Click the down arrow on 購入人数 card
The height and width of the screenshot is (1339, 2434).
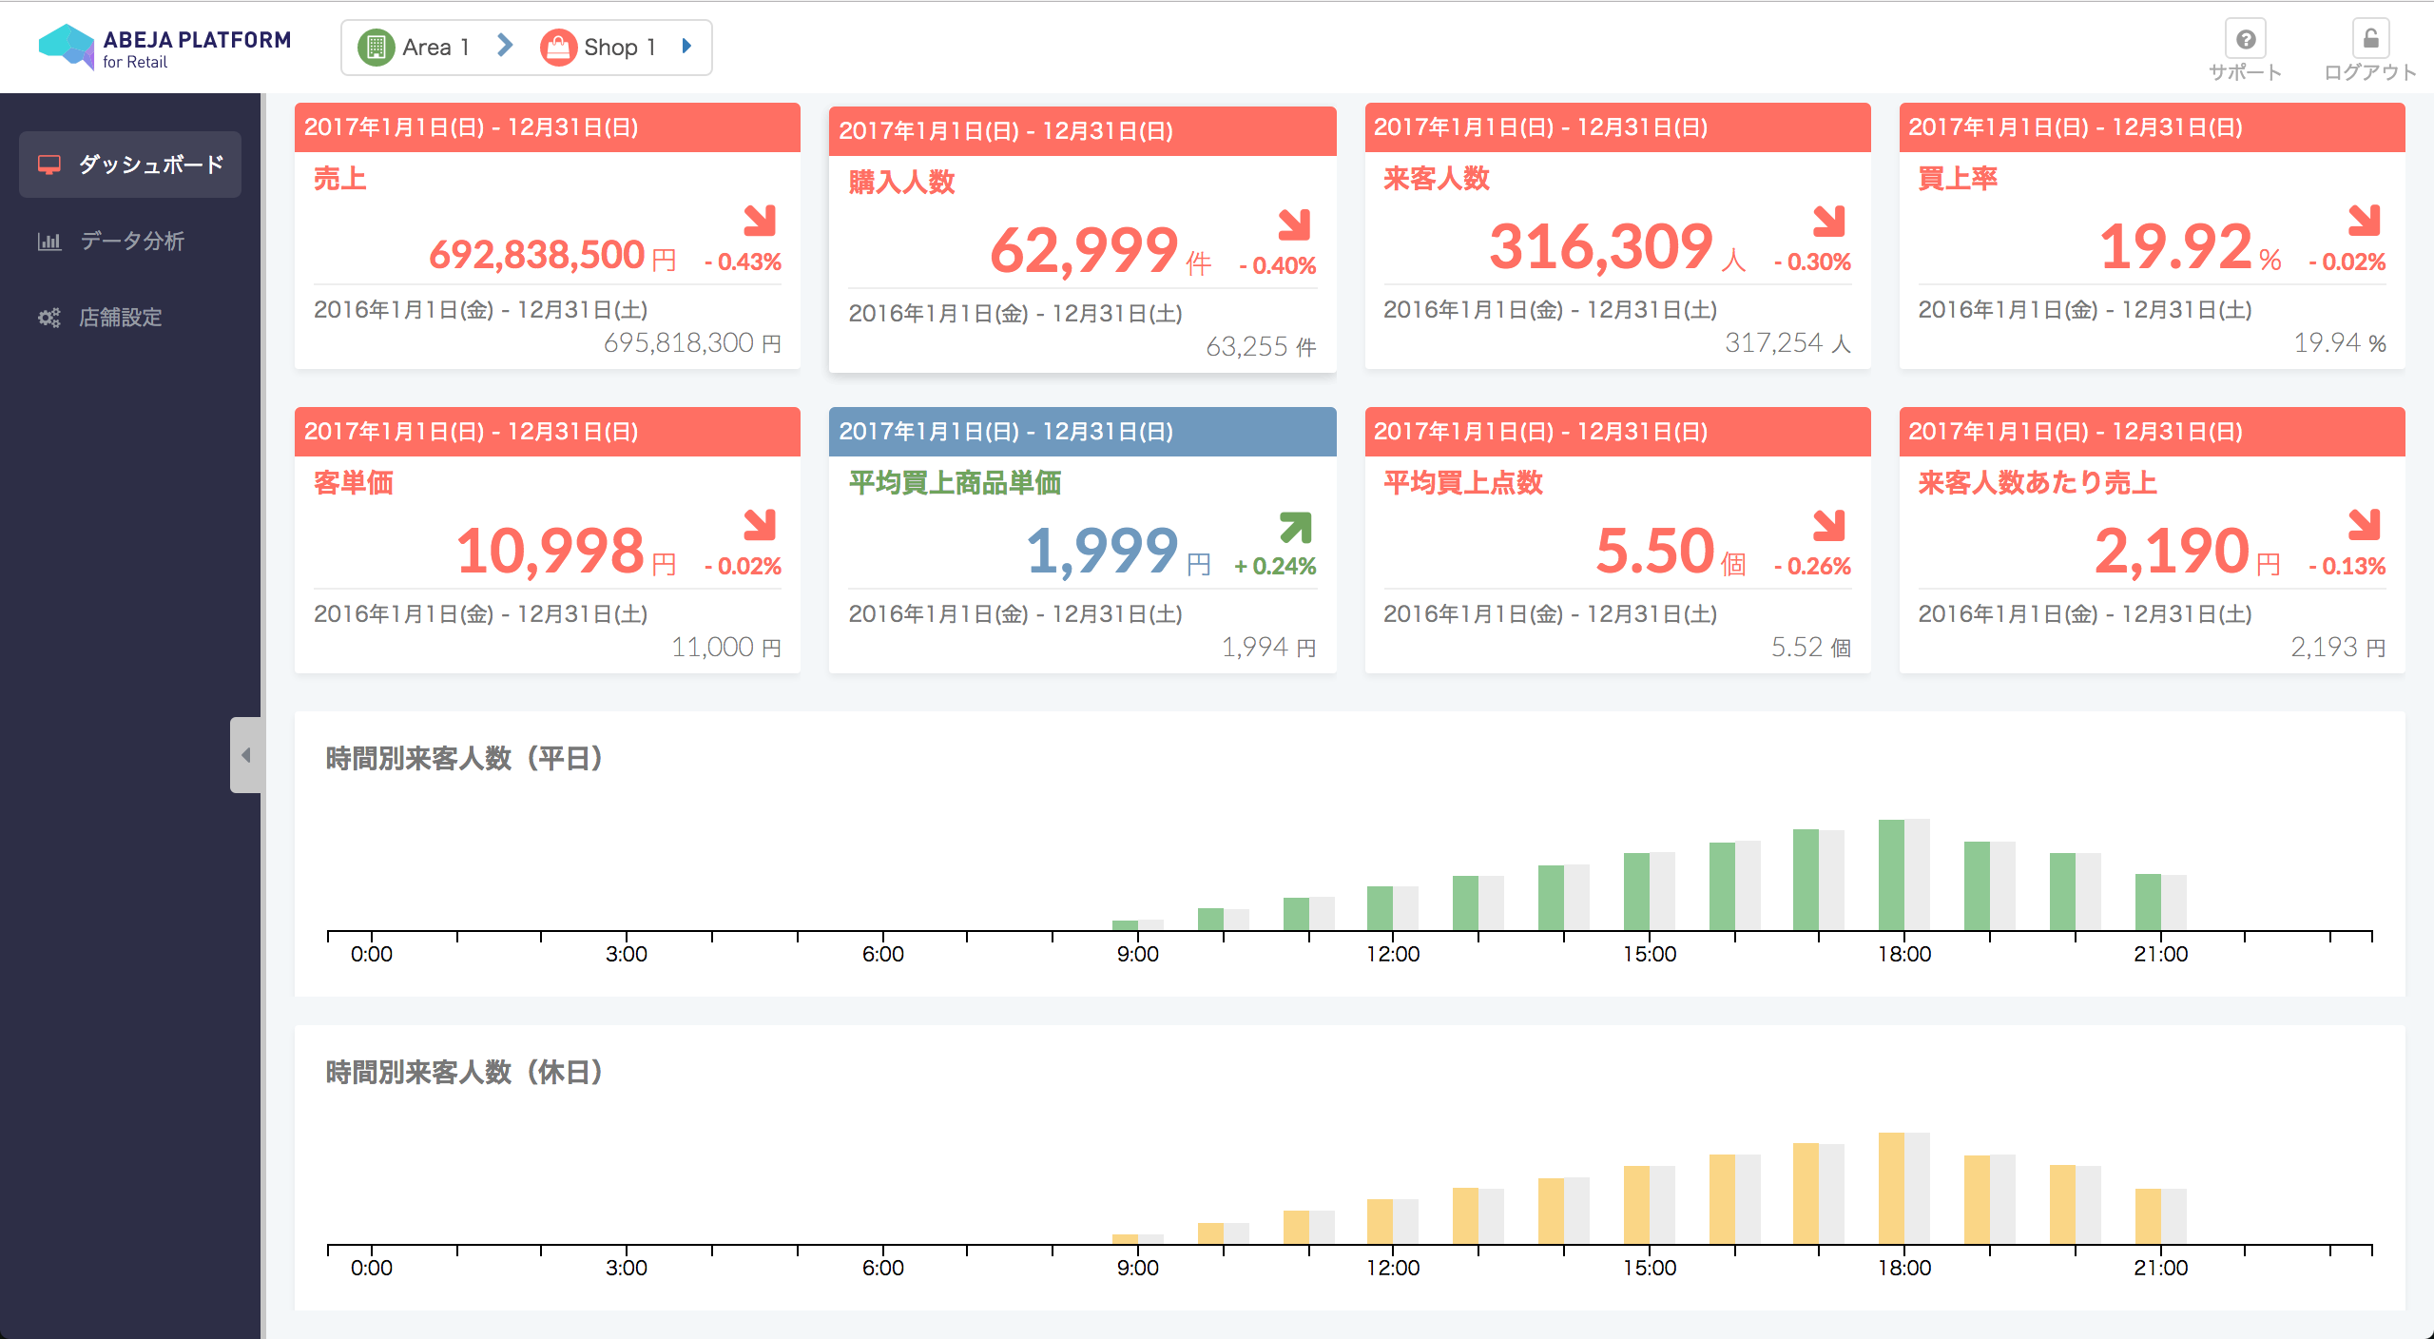pyautogui.click(x=1295, y=224)
